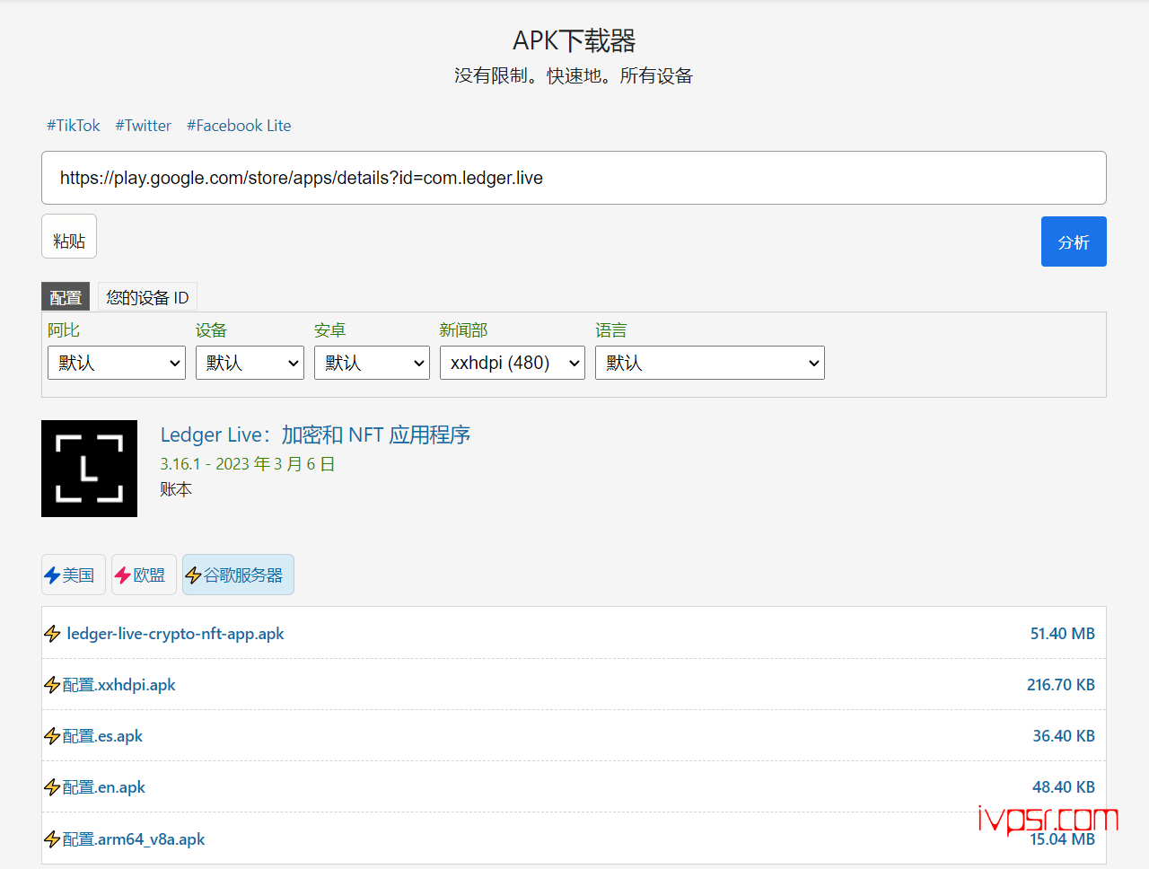Select the 欧盟 server tab
This screenshot has width=1149, height=869.
pyautogui.click(x=144, y=575)
